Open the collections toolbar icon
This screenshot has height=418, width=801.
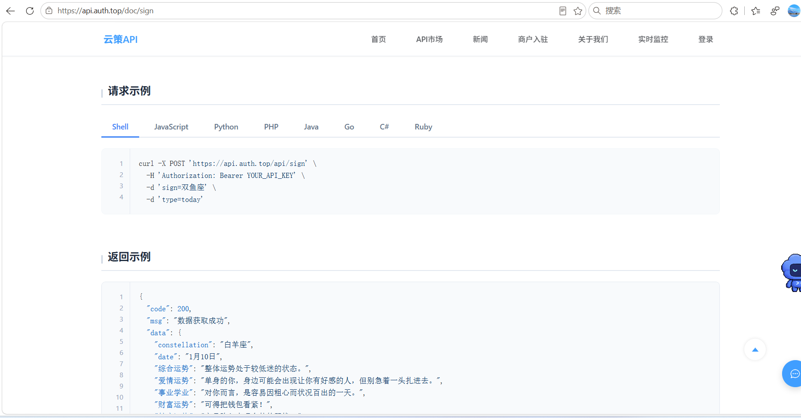[x=775, y=11]
